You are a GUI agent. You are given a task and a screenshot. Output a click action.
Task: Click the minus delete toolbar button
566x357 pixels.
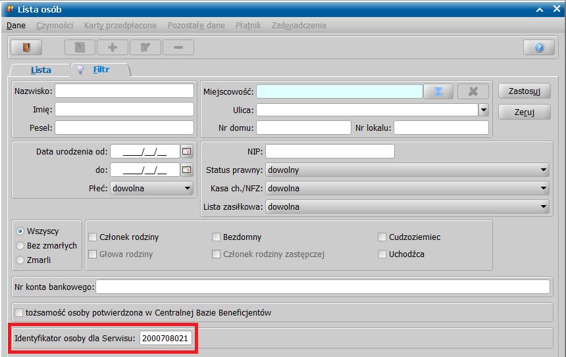click(x=178, y=47)
